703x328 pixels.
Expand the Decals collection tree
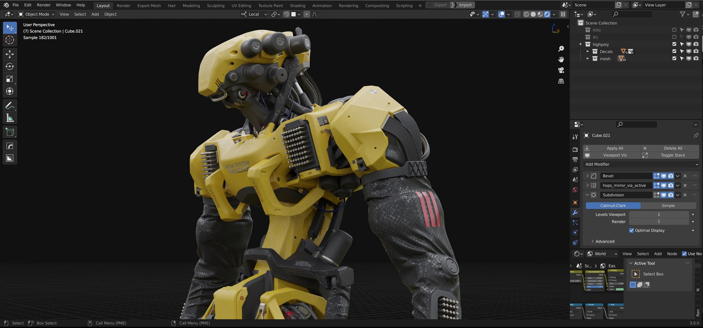coord(588,52)
